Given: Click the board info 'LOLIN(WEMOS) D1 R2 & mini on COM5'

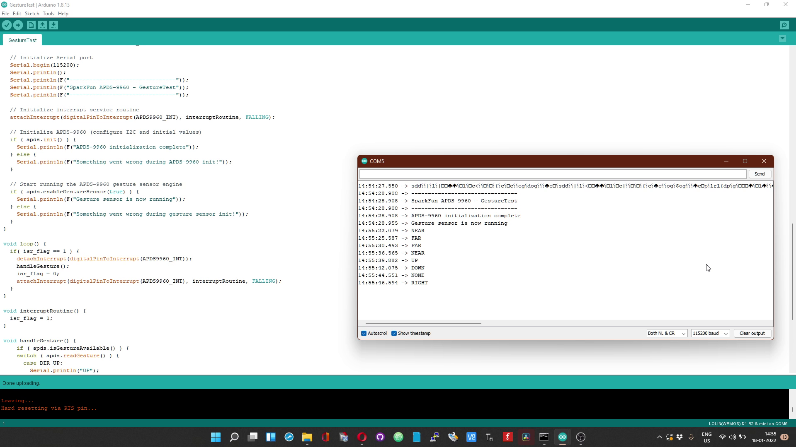Looking at the screenshot, I should pyautogui.click(x=748, y=424).
